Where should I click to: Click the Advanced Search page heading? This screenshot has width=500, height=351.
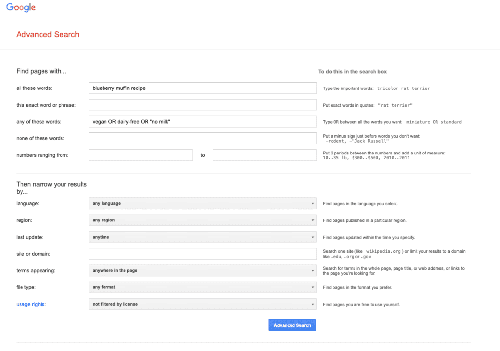(x=47, y=35)
